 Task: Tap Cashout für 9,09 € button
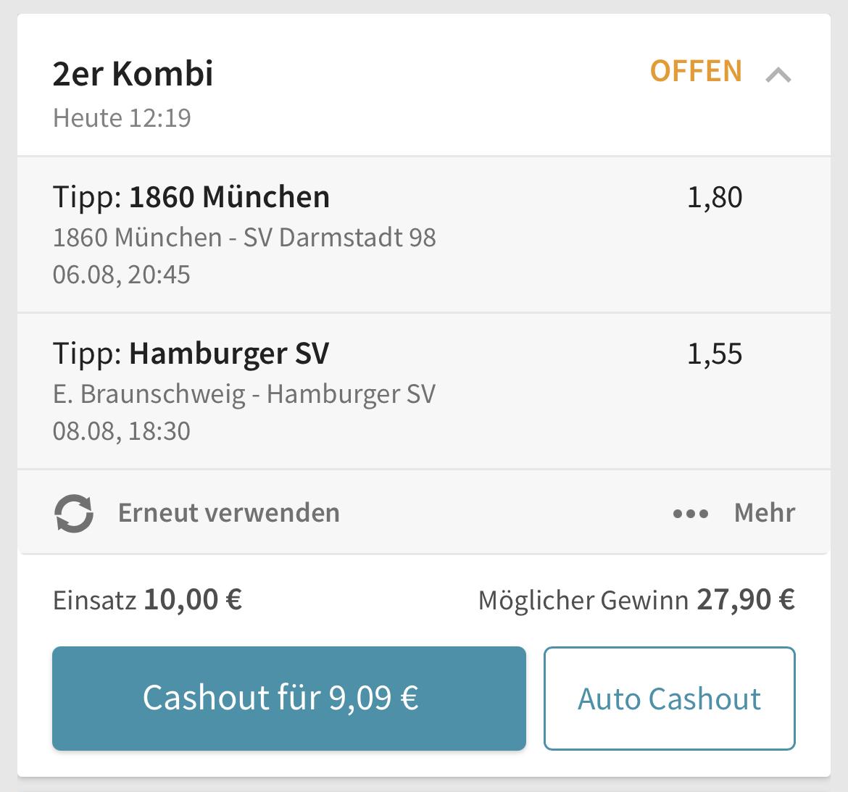(x=288, y=698)
